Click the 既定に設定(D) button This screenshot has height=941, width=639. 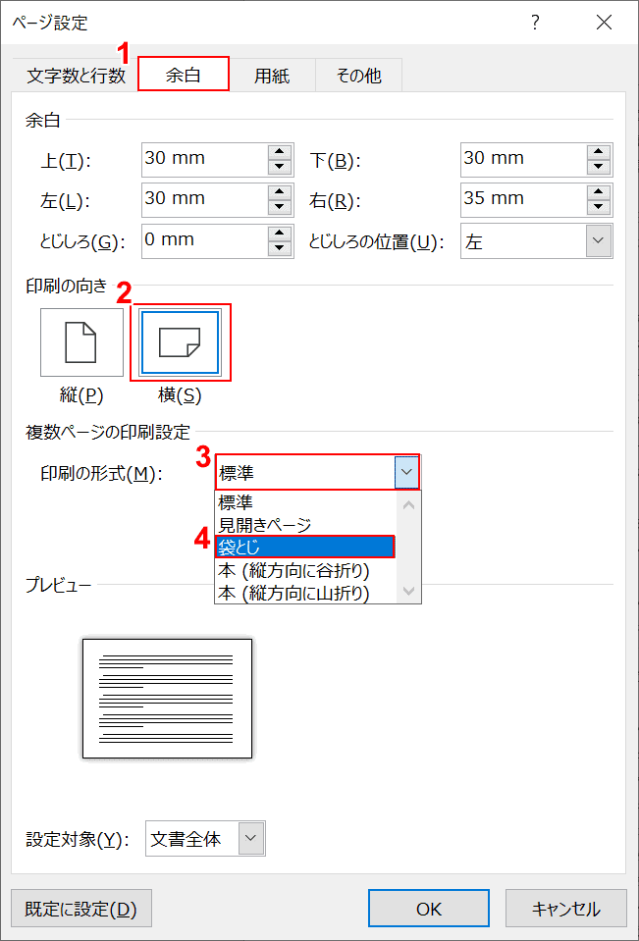coord(81,910)
